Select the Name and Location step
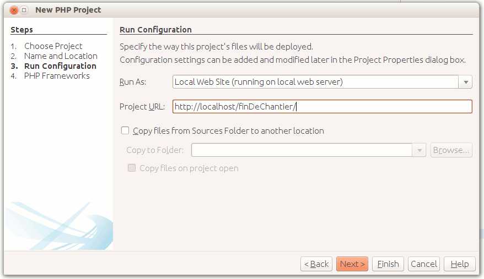 point(61,56)
